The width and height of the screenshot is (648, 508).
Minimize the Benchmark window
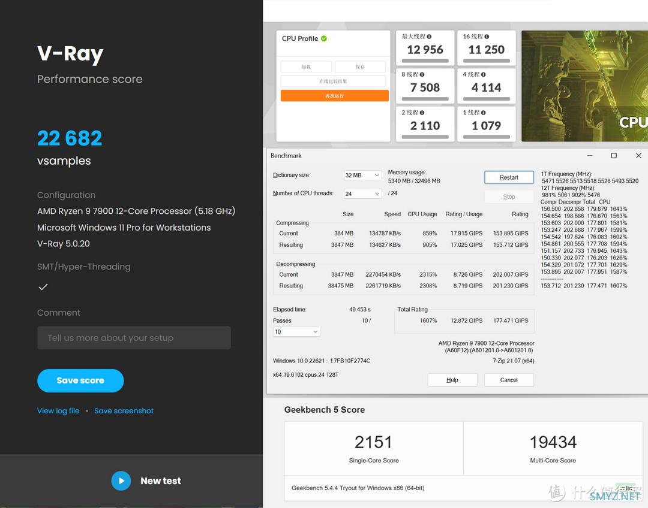click(590, 156)
